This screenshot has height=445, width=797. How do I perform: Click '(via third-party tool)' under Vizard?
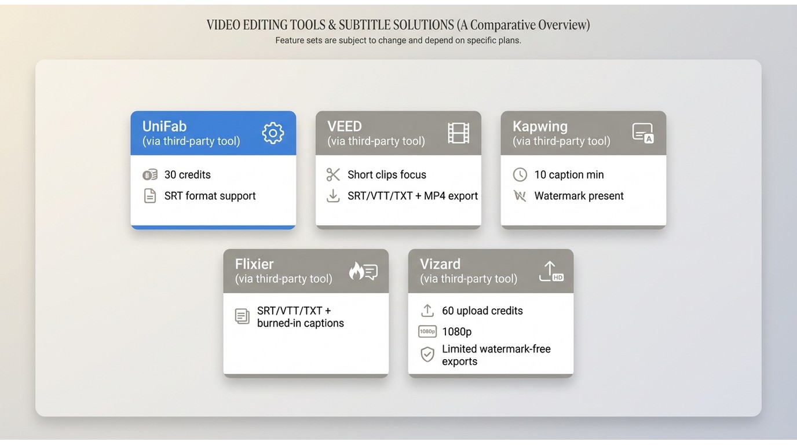click(x=469, y=279)
